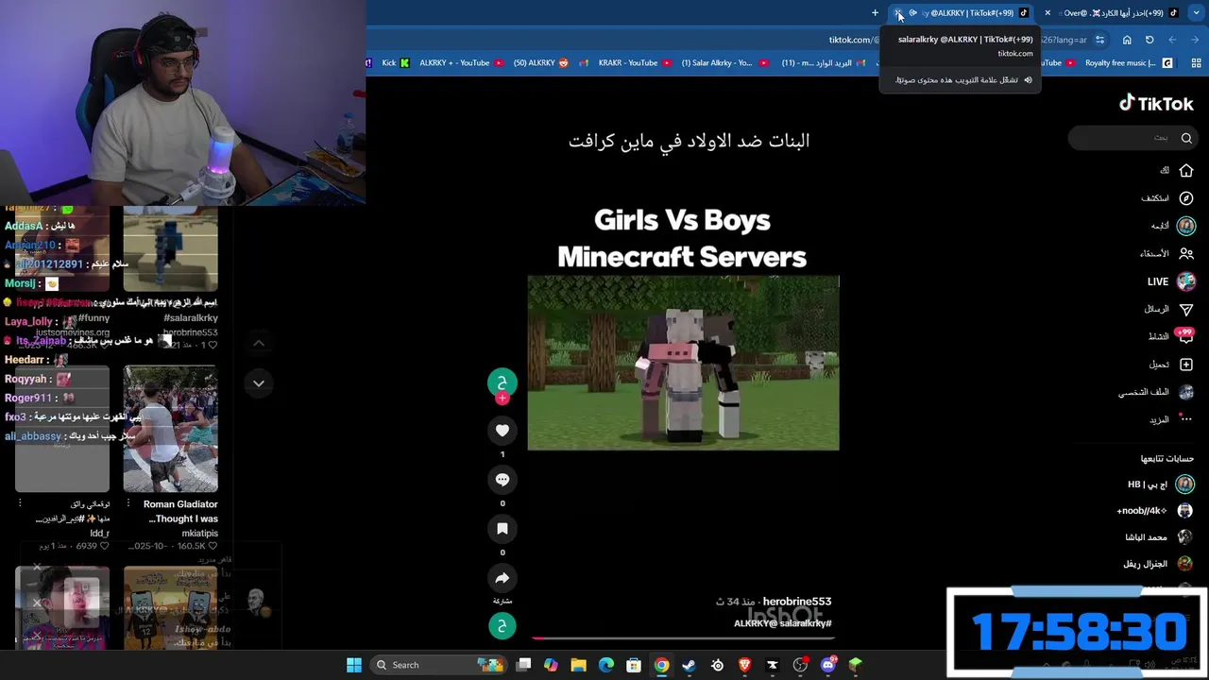
Task: Save video with bookmark icon
Action: pyautogui.click(x=502, y=529)
